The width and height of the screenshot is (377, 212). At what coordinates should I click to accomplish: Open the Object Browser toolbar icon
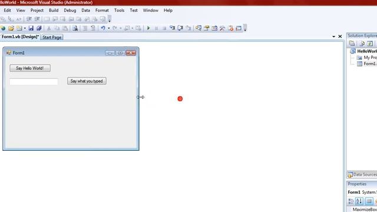[x=214, y=28]
